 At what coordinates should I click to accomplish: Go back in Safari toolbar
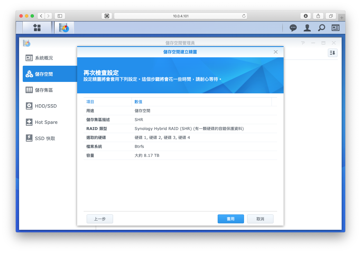41,16
